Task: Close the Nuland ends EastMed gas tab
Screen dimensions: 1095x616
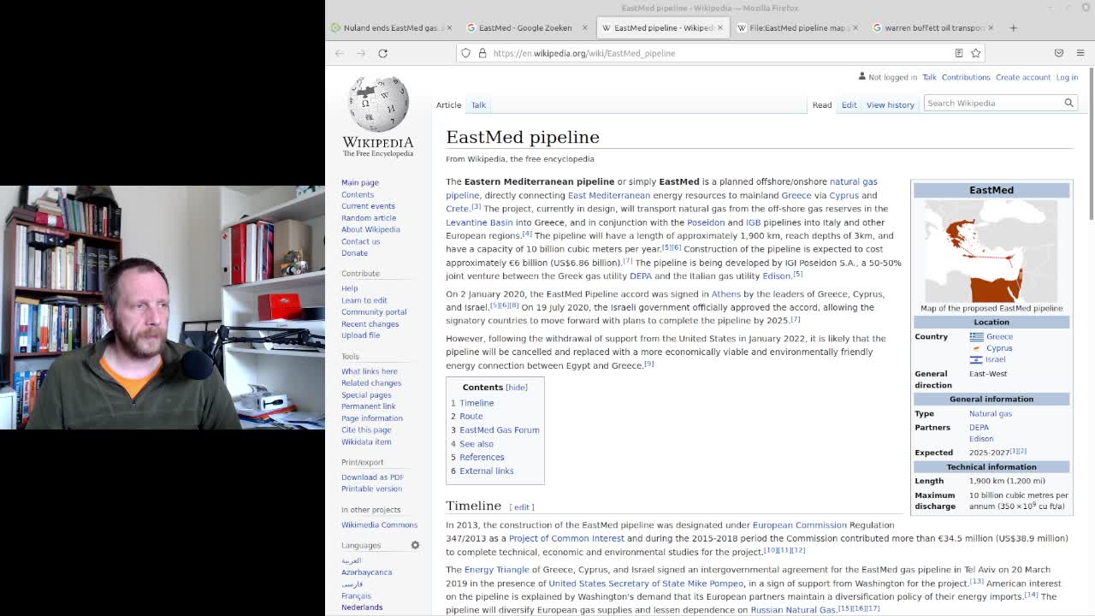Action: click(x=449, y=27)
